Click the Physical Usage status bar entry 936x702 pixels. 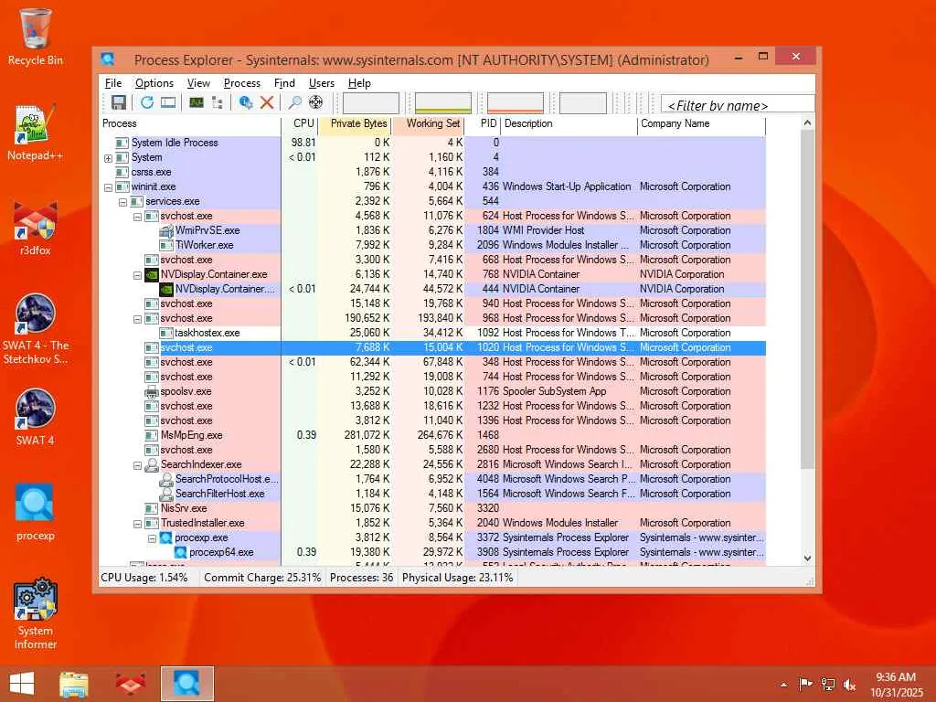pos(457,578)
